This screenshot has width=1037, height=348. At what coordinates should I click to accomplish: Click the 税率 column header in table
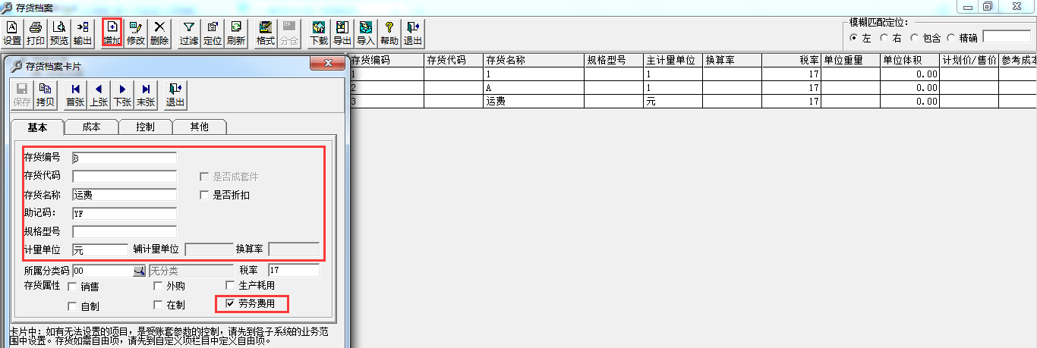(792, 60)
